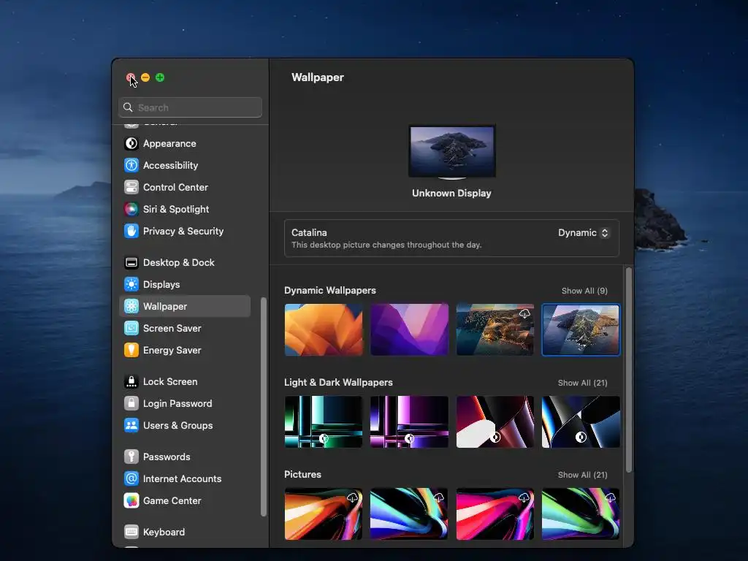
Task: Show all 9 Dynamic Wallpapers
Action: [x=584, y=291]
